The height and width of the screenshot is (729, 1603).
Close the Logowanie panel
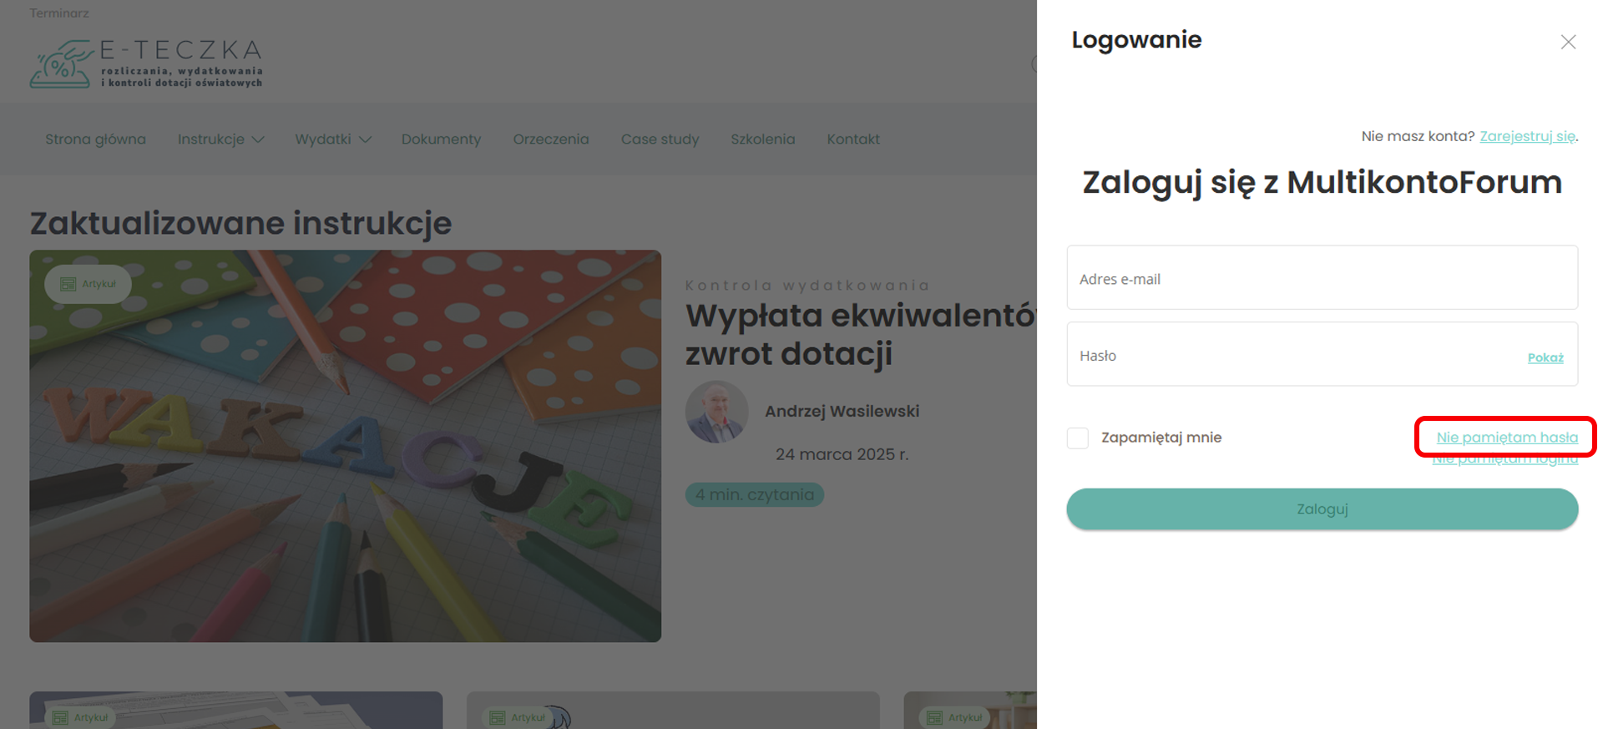tap(1568, 42)
